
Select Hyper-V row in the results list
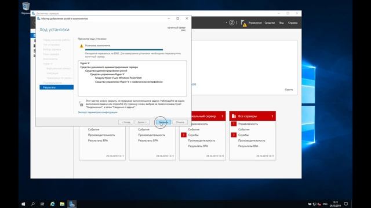(85, 63)
